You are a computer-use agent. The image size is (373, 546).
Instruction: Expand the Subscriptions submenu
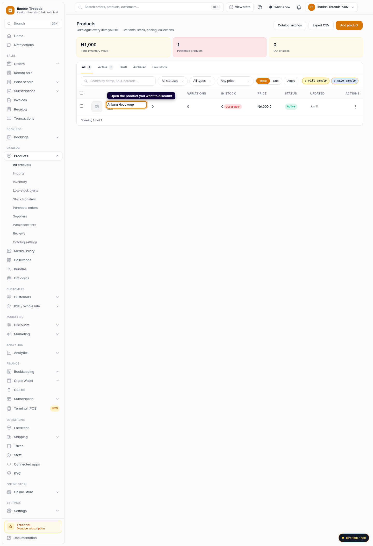point(58,91)
